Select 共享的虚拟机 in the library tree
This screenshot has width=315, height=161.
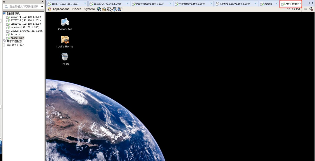coord(14,41)
